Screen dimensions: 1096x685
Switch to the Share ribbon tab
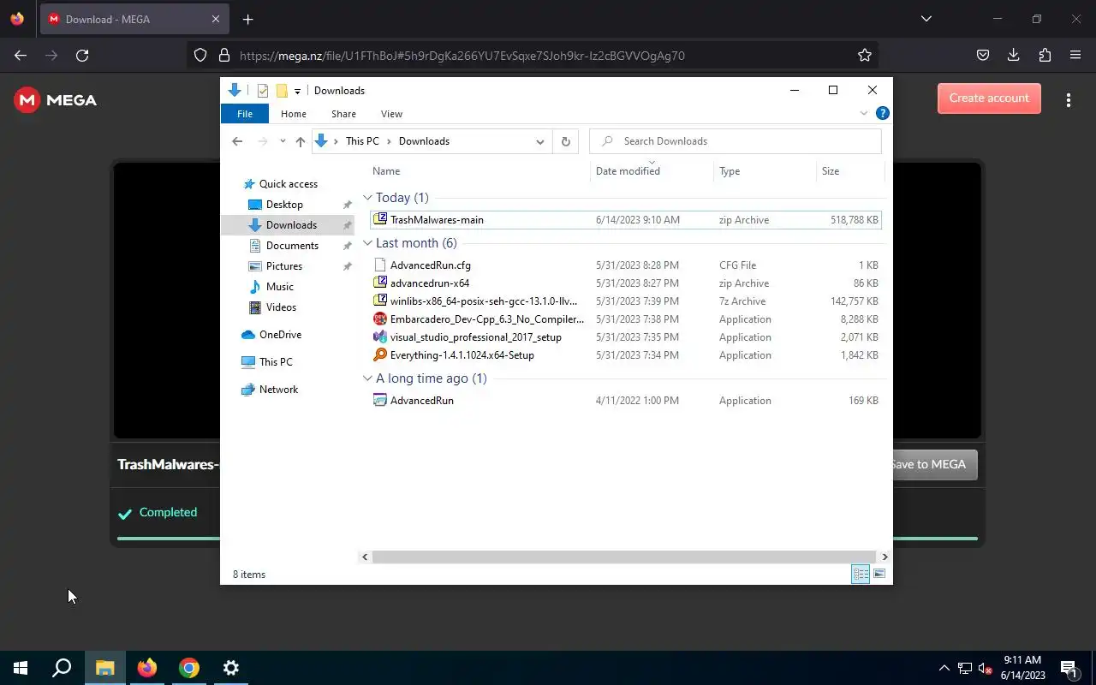click(343, 114)
